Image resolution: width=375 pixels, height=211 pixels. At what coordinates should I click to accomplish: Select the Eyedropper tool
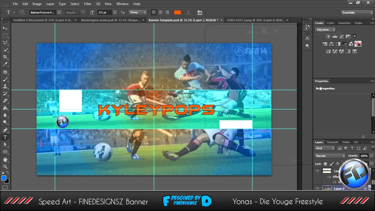pyautogui.click(x=5, y=64)
